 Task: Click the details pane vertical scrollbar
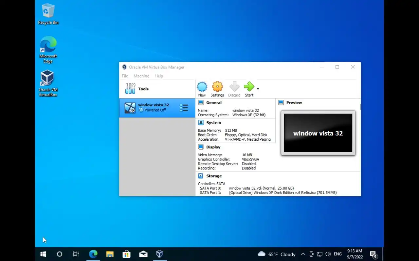pyautogui.click(x=360, y=107)
